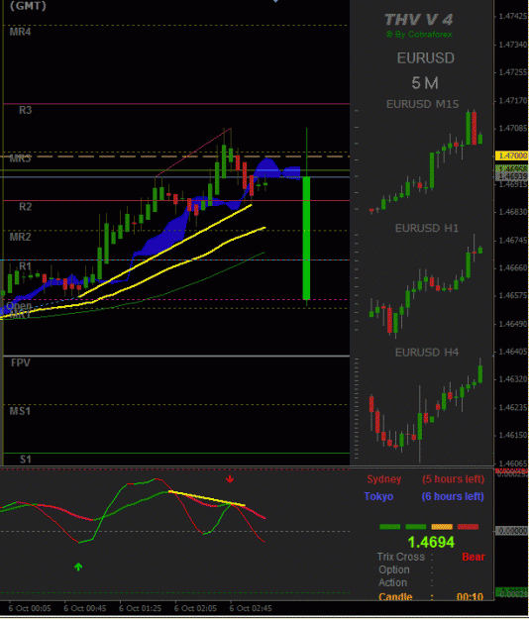The width and height of the screenshot is (529, 619).
Task: Click the R2 resistance level label
Action: [x=26, y=206]
